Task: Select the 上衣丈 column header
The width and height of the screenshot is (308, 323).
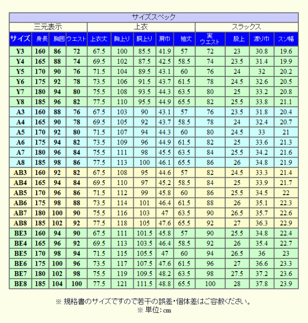Action: tap(99, 39)
